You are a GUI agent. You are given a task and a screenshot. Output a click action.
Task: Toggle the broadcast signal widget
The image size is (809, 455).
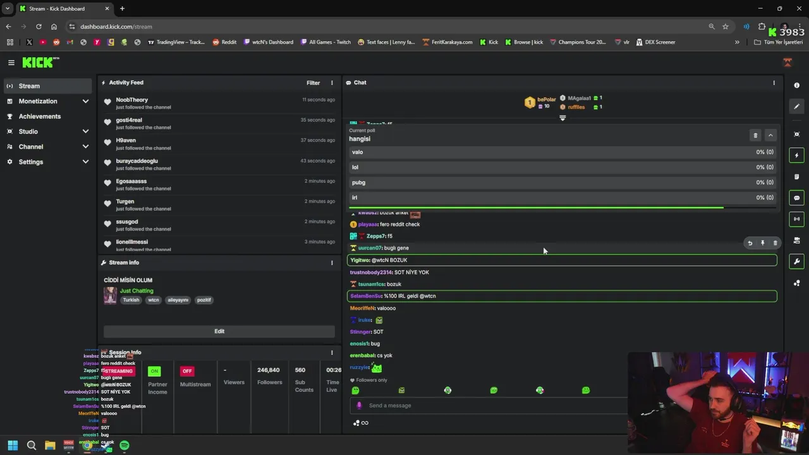pos(796,219)
